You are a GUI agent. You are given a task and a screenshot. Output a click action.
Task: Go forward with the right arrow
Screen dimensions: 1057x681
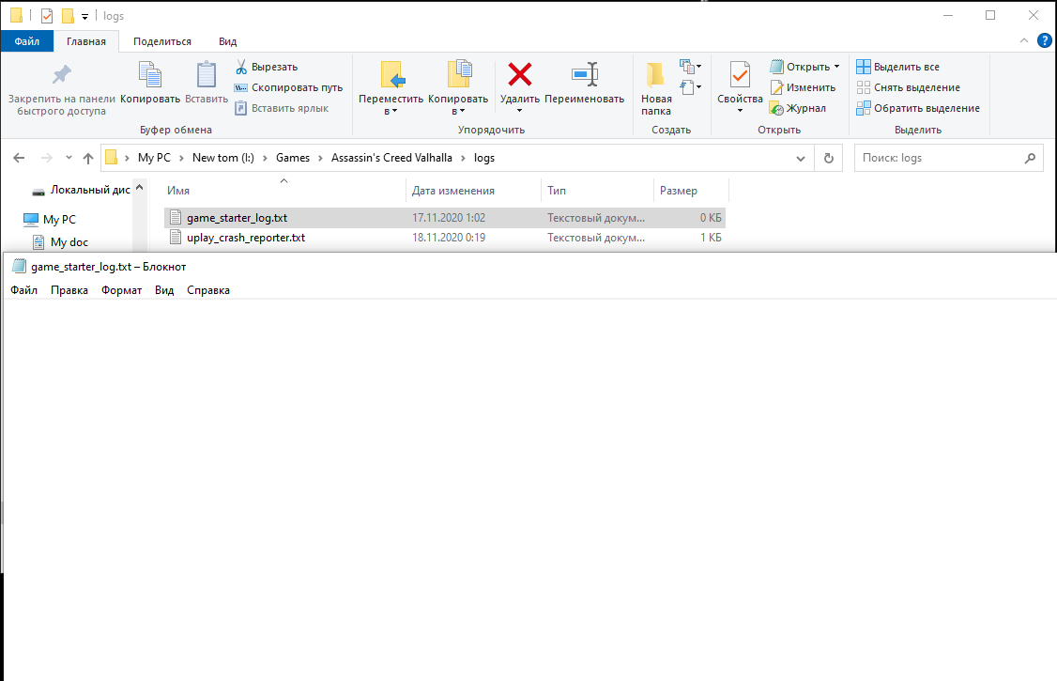coord(47,158)
